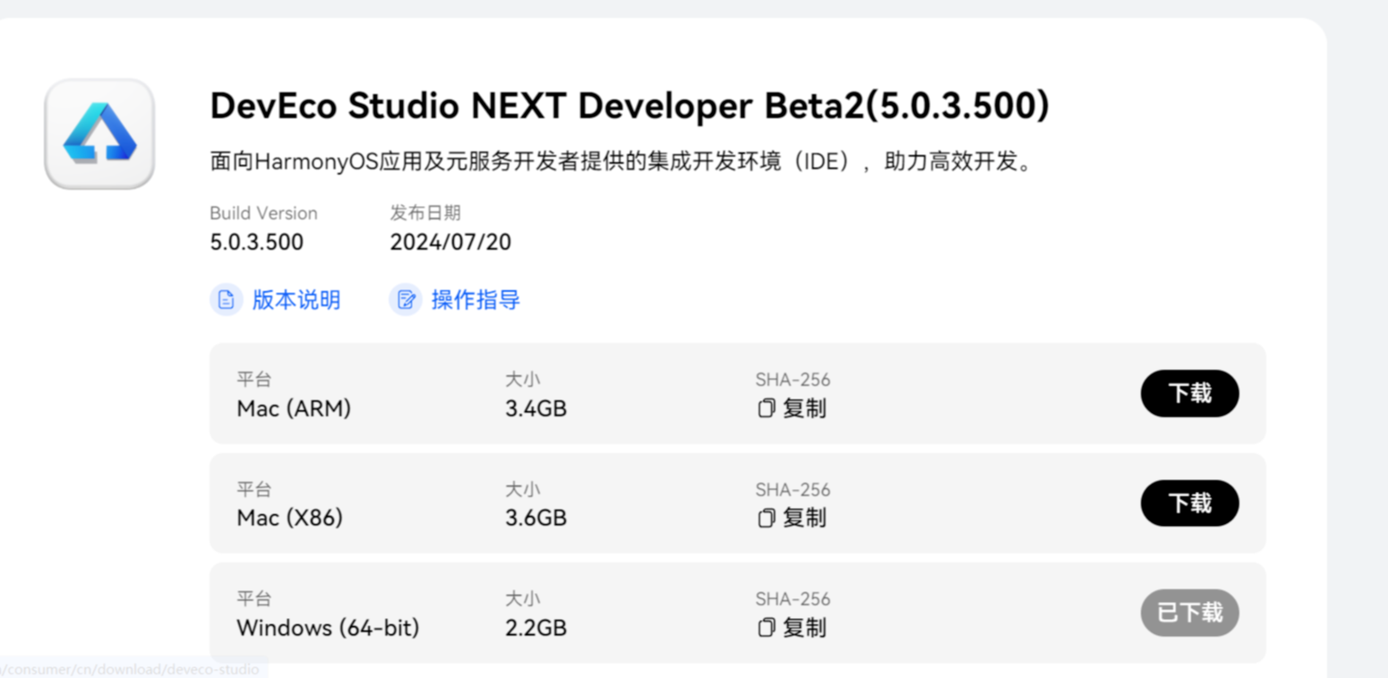Click build version value 5.0.3.500

point(256,242)
